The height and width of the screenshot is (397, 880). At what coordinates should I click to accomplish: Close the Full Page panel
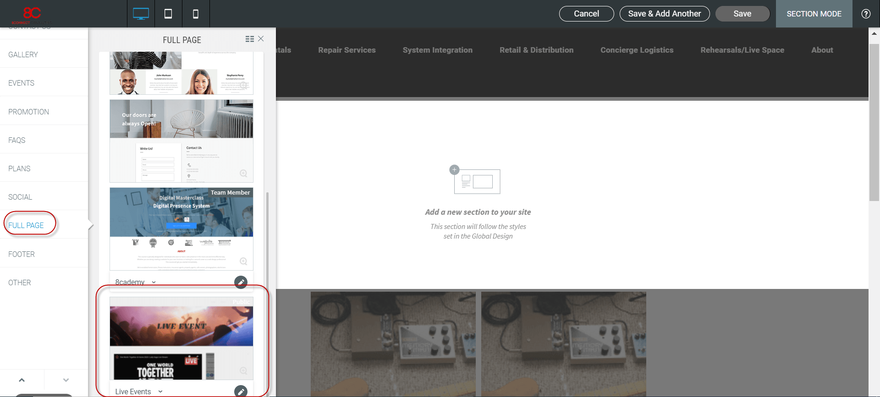click(261, 39)
